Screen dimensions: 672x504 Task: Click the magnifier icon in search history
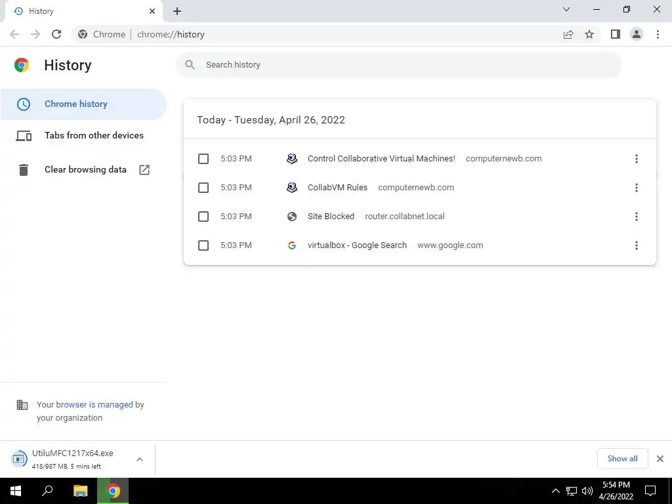click(190, 65)
